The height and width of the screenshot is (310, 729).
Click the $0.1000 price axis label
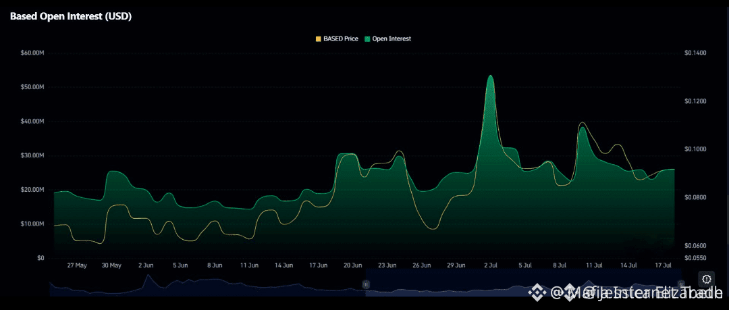695,149
